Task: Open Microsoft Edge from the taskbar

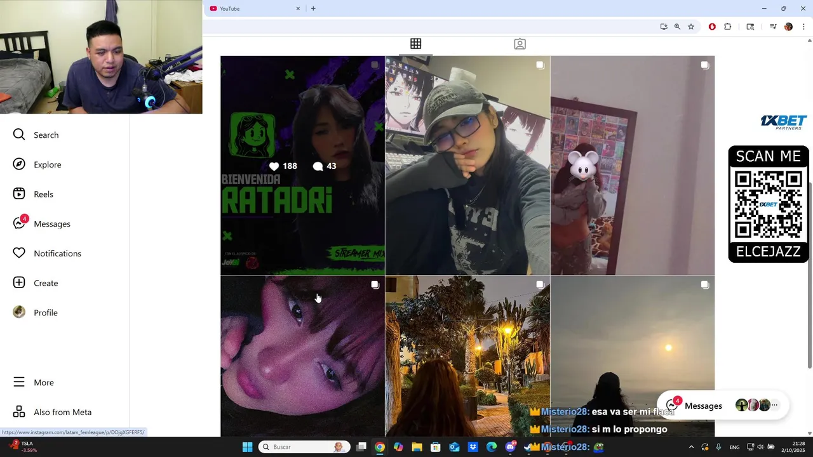Action: [x=492, y=447]
